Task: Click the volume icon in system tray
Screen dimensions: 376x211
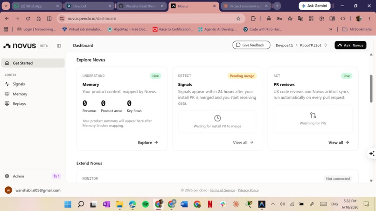Action: pyautogui.click(x=282, y=204)
